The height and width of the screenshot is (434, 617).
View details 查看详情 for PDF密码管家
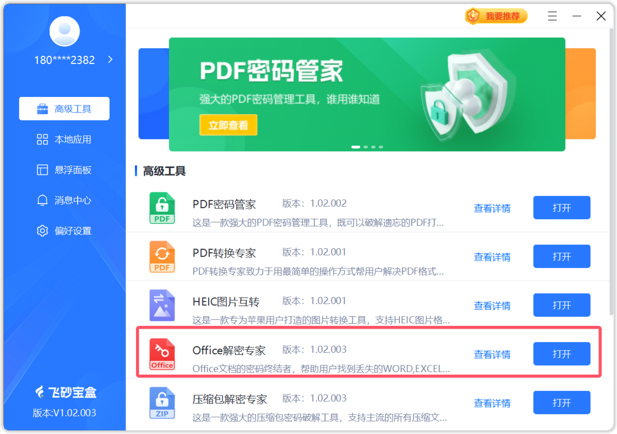(492, 208)
